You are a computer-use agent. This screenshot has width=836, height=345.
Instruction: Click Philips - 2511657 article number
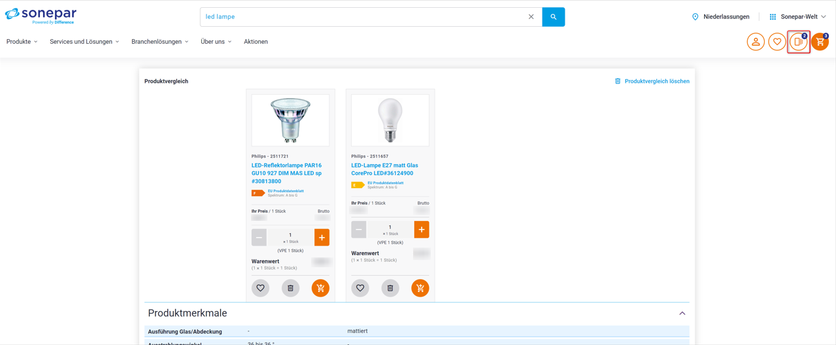pyautogui.click(x=370, y=157)
